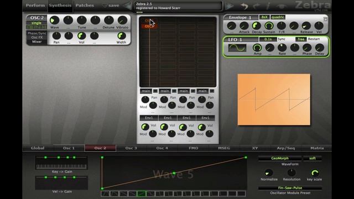Open the MSEG lower tab

pyautogui.click(x=224, y=148)
